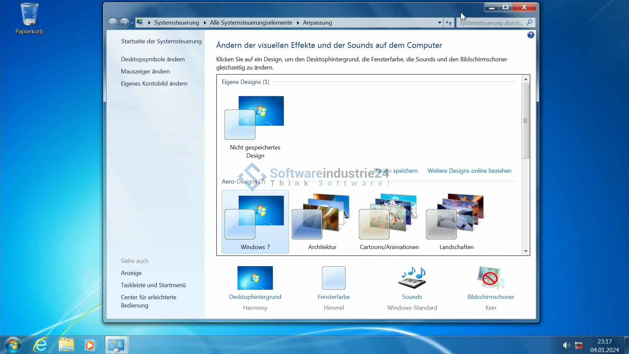
Task: Open the Fensterfarbe Himmel color swatch
Action: 334,278
